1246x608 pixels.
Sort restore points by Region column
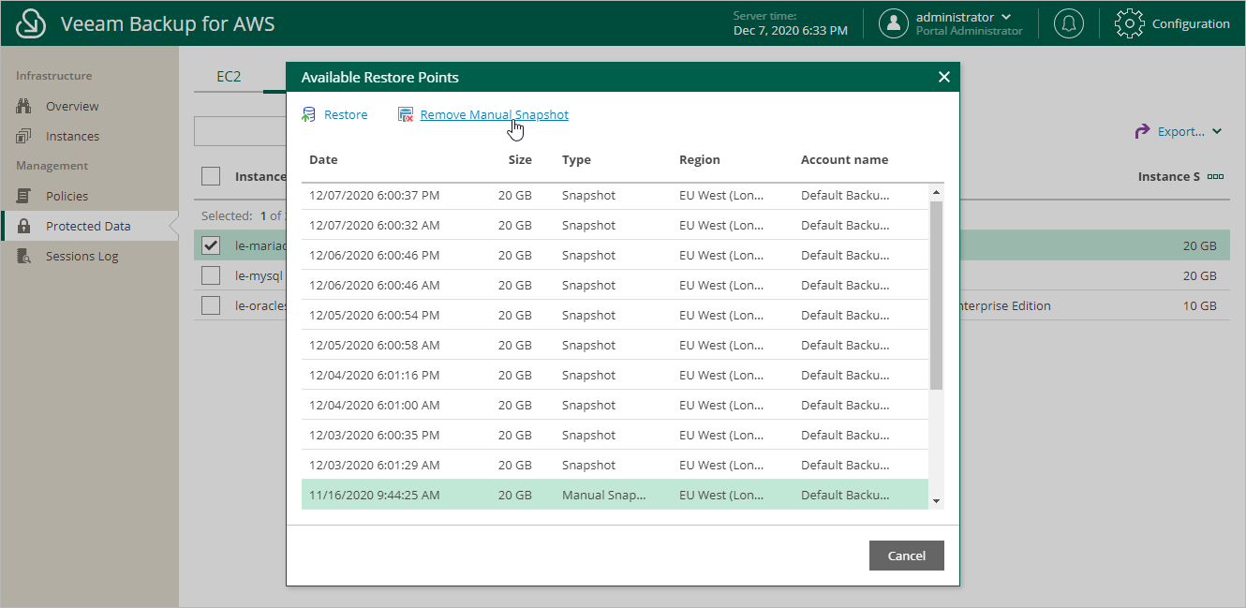(x=700, y=160)
